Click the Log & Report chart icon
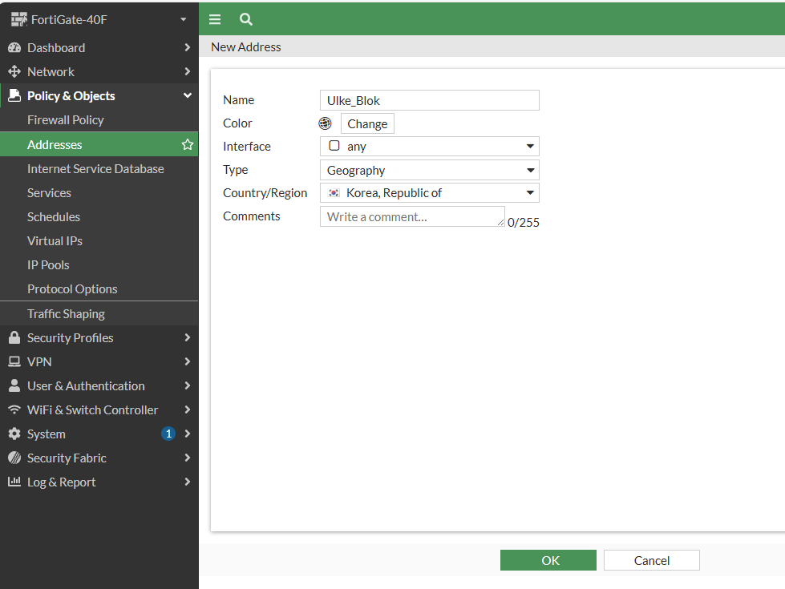 [x=14, y=482]
